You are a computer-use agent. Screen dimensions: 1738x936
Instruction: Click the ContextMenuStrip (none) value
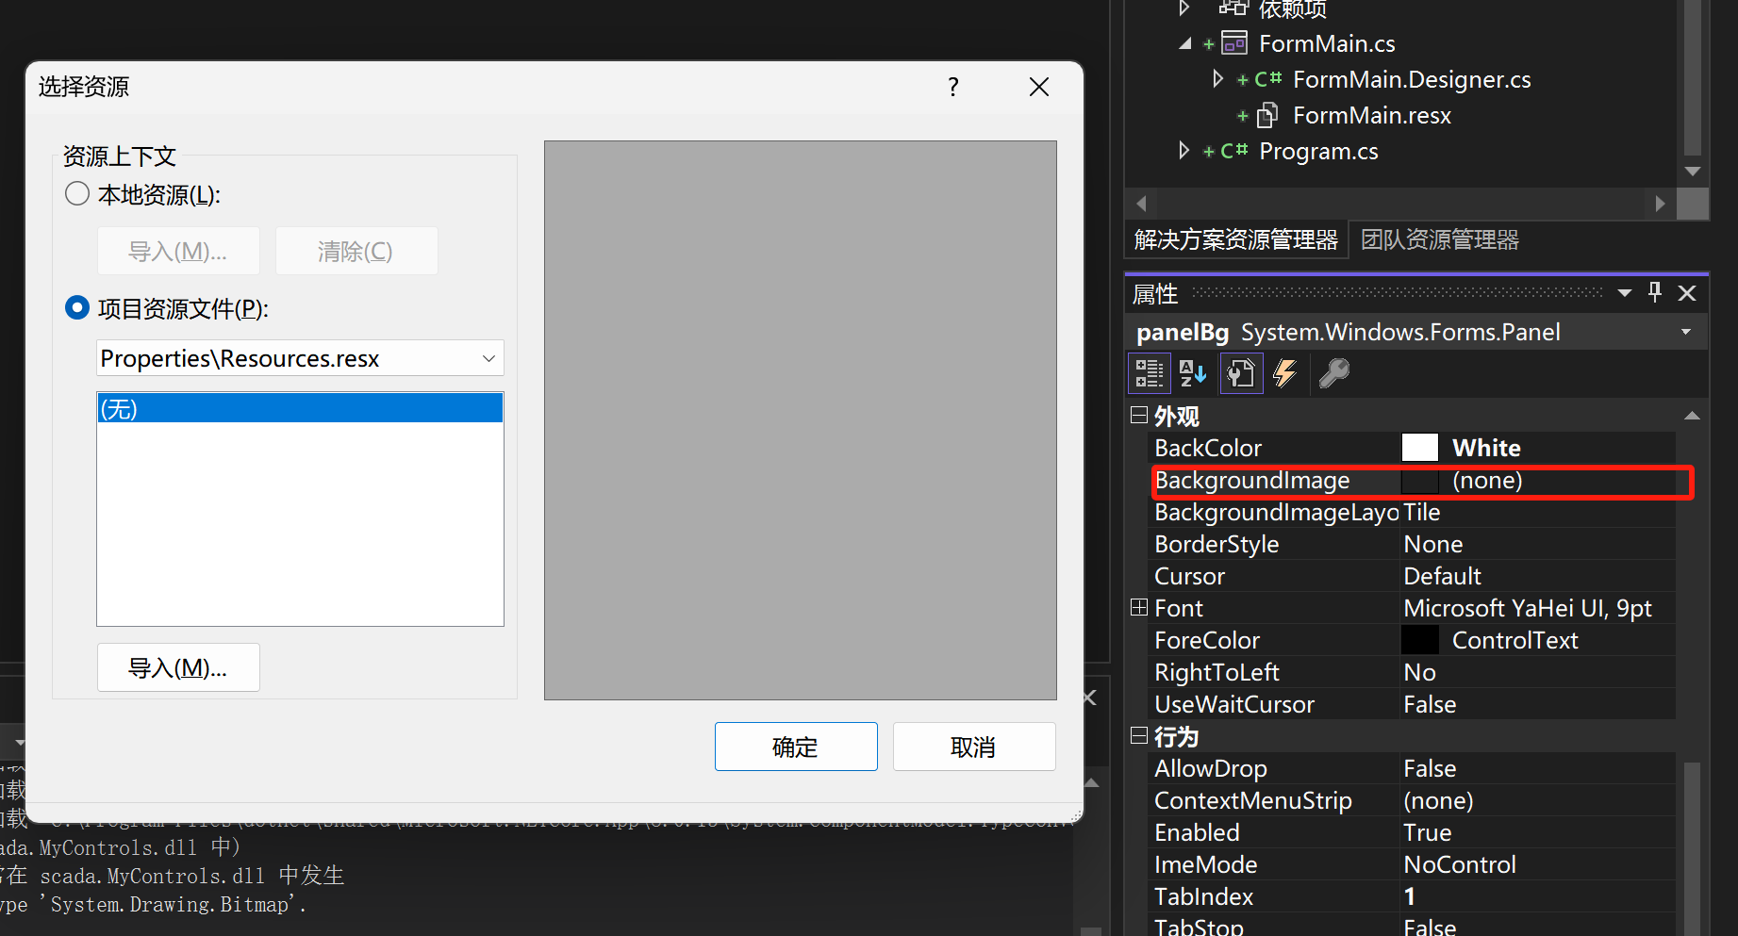(x=1438, y=800)
